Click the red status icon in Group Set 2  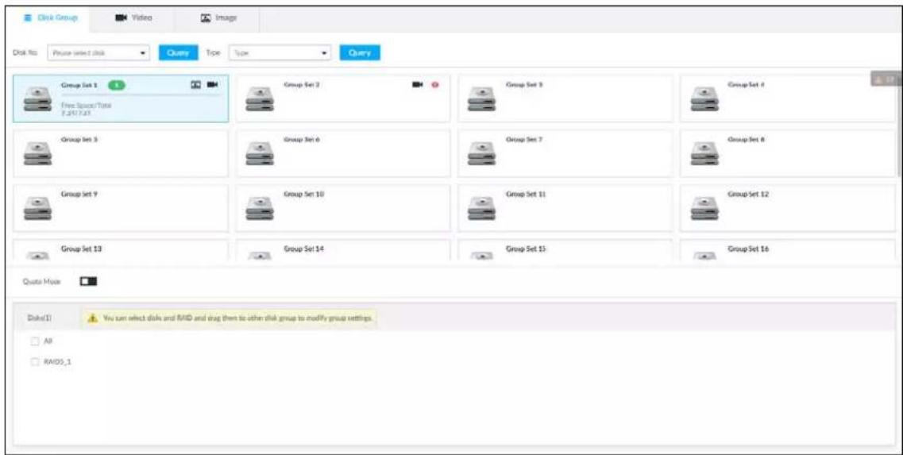(434, 85)
